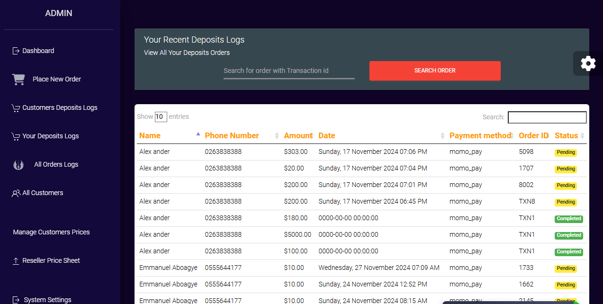603x304 pixels.
Task: Open the Dashboard page
Action: pos(38,51)
